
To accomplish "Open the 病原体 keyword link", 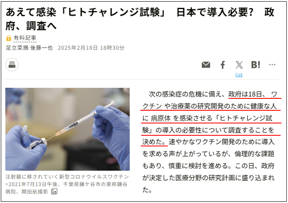I will coord(161,118).
